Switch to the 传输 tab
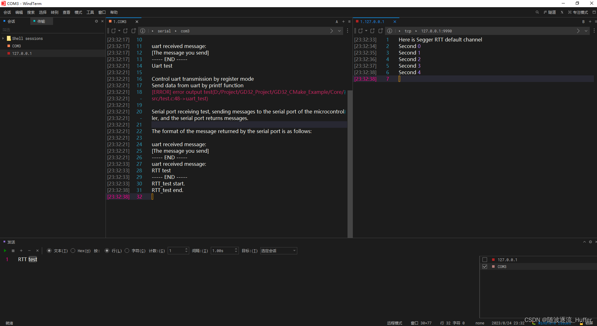 coord(41,21)
